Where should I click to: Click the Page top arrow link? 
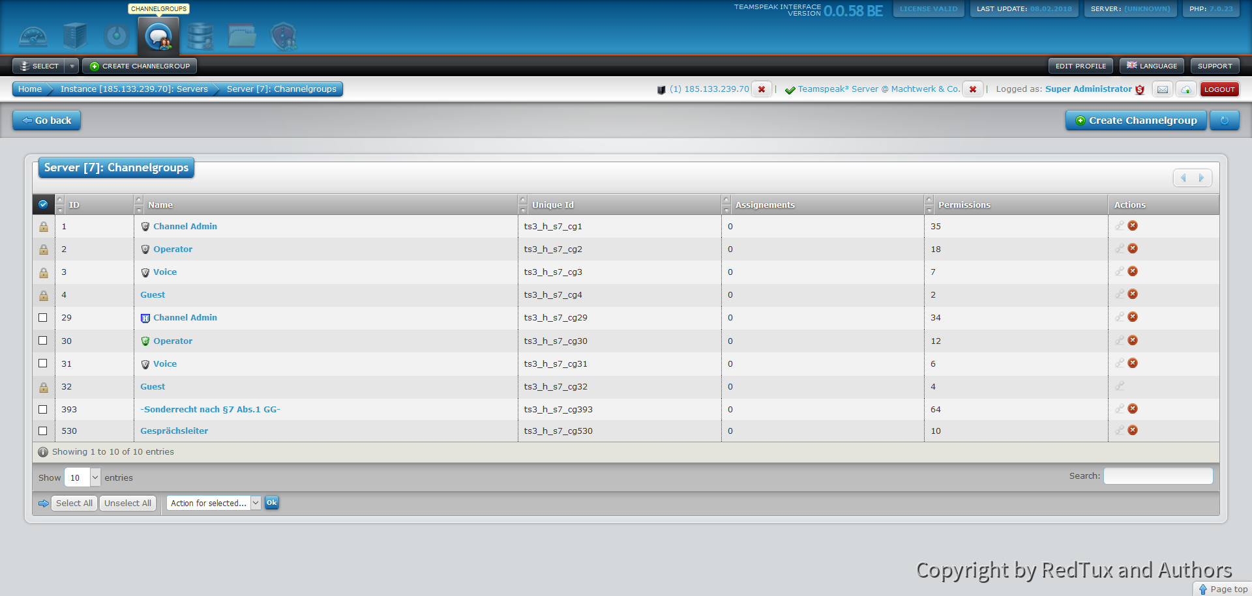click(1223, 589)
